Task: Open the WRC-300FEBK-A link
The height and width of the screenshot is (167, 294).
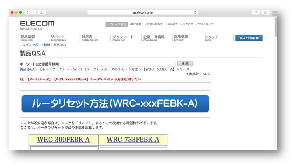Action: tap(63, 140)
